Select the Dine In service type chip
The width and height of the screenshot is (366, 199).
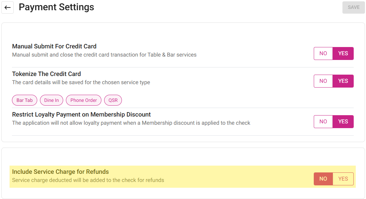pyautogui.click(x=52, y=100)
